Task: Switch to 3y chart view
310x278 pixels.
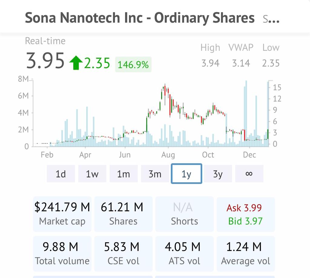Action: 218,174
